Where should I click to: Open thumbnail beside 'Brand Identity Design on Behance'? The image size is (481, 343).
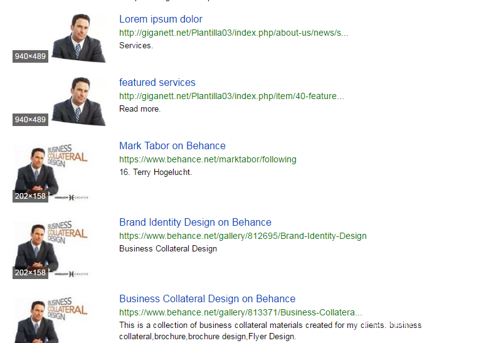coord(51,248)
